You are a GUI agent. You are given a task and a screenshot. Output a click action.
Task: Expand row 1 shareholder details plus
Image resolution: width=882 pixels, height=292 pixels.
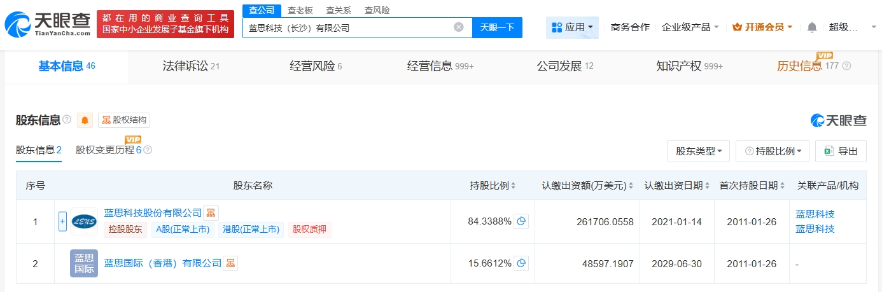point(62,221)
